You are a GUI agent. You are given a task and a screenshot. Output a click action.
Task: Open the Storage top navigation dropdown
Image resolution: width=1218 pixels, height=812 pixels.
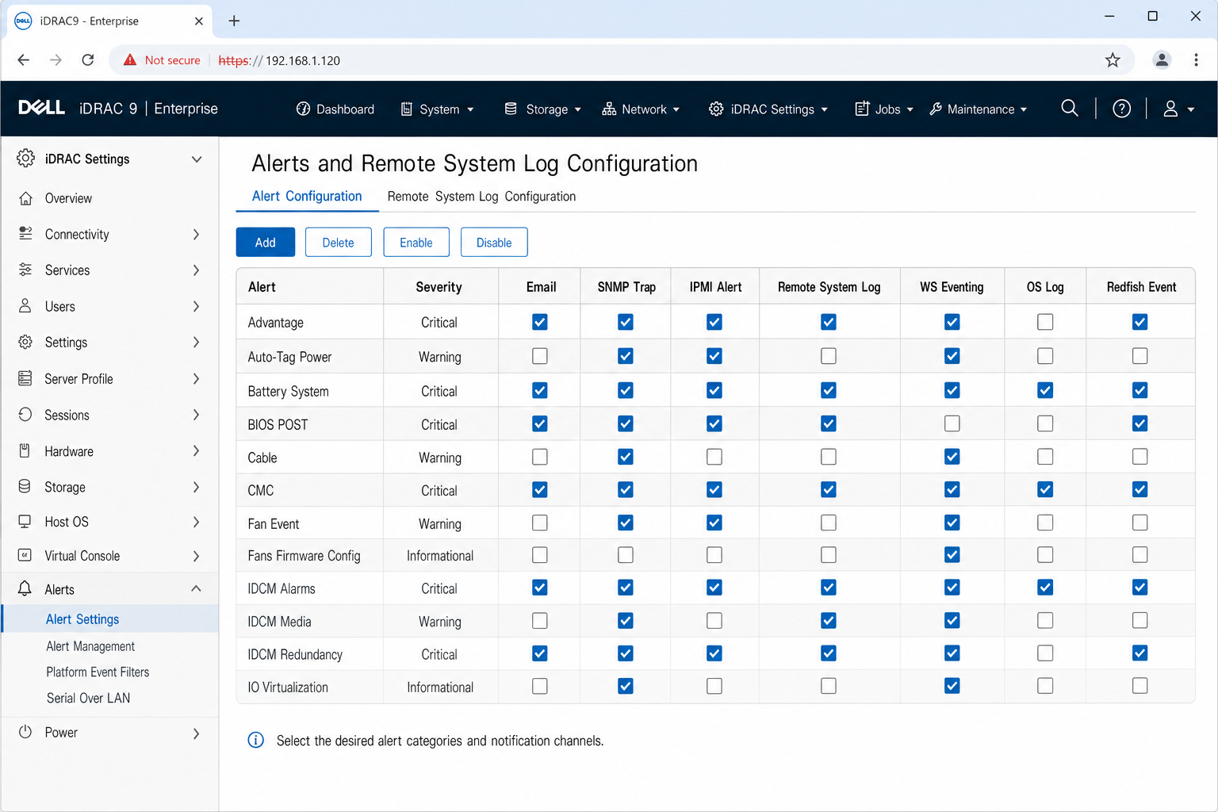click(x=543, y=109)
